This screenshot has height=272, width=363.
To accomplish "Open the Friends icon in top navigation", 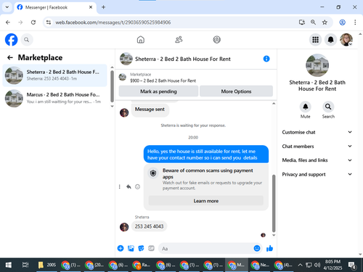I will click(x=179, y=39).
